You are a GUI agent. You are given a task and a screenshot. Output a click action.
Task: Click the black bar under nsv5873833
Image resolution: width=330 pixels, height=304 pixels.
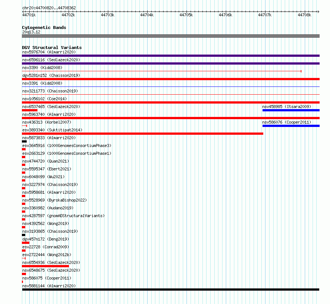[24, 141]
